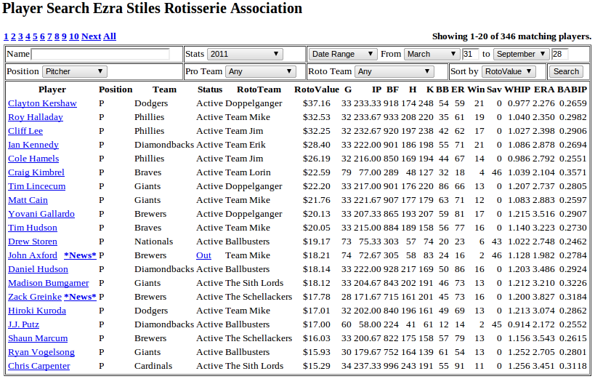Screen dimensions: 595x379
Task: Go to results page 5
Action: [x=35, y=36]
